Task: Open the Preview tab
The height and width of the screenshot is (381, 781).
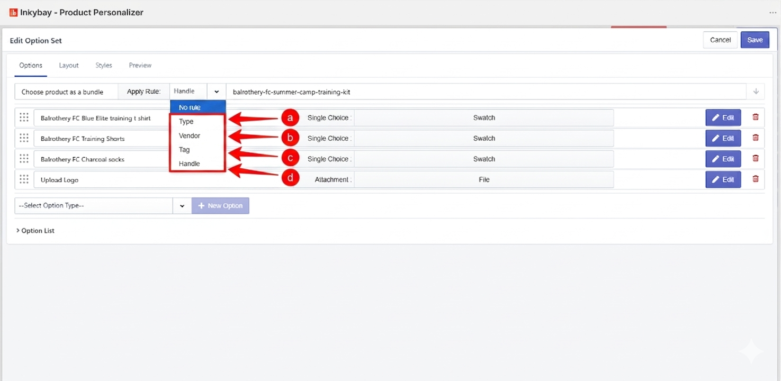Action: (x=140, y=65)
